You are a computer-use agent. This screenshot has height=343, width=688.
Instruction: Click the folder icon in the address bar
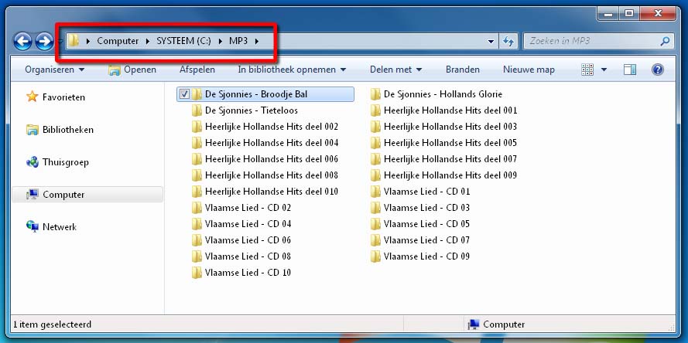pos(74,41)
